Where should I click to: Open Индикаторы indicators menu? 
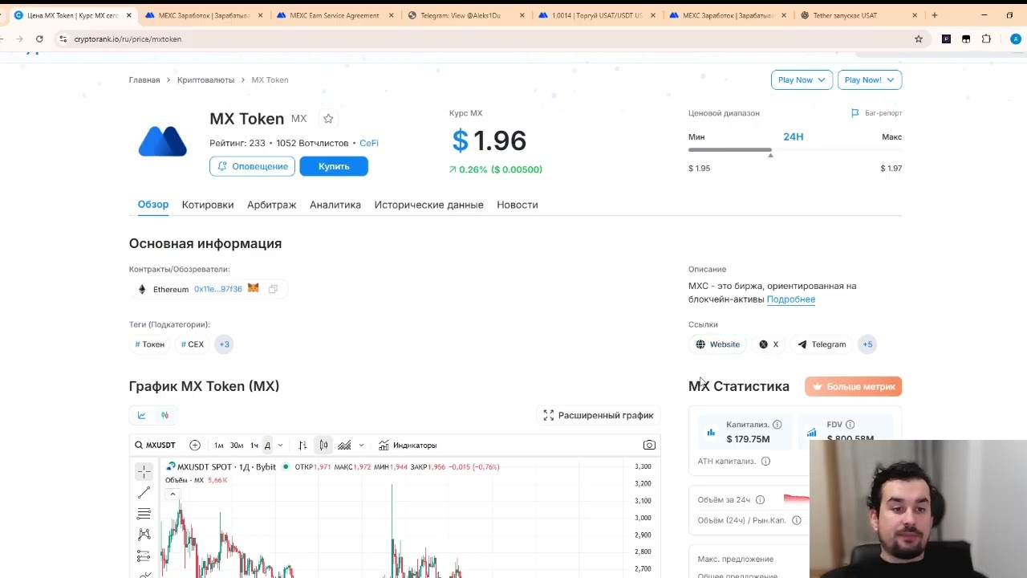pyautogui.click(x=408, y=445)
